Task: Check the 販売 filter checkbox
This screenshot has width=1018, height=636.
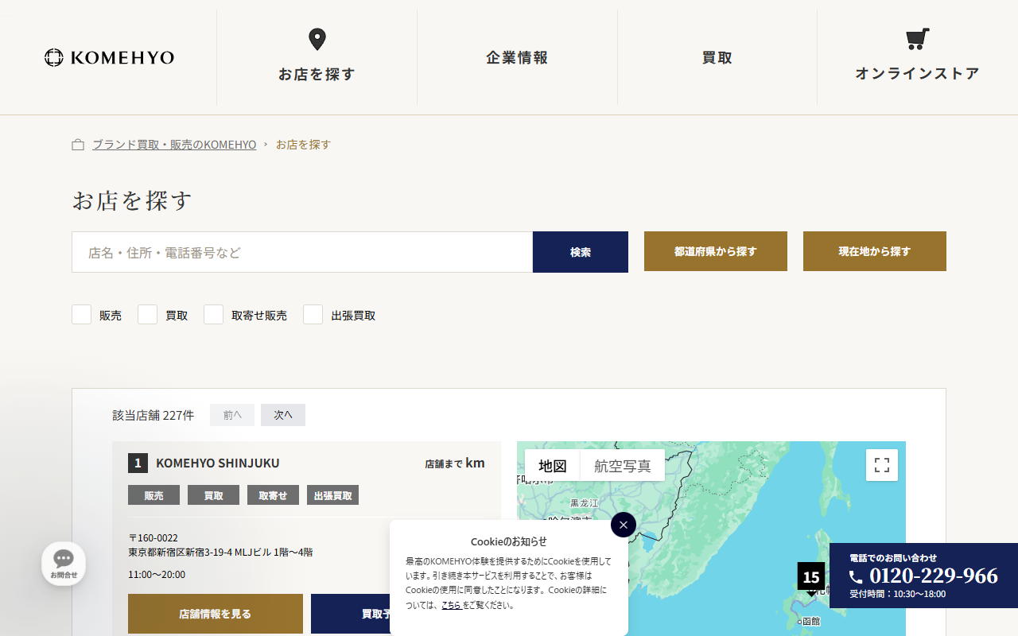Action: [x=82, y=315]
